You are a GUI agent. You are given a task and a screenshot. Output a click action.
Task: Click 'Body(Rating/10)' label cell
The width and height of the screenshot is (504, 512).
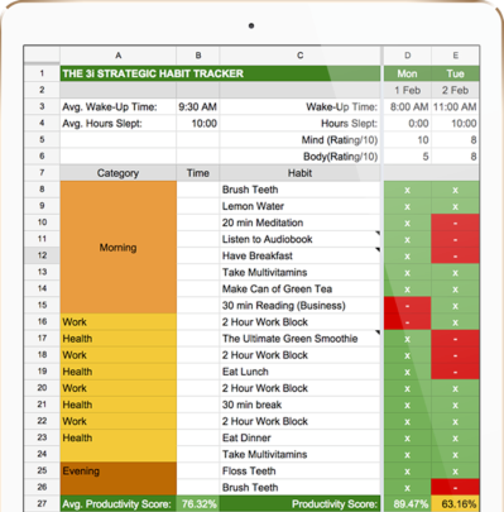[x=300, y=157]
